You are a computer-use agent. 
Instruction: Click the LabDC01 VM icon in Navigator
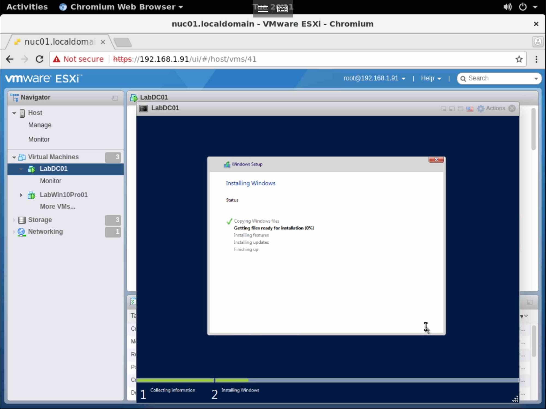[31, 169]
